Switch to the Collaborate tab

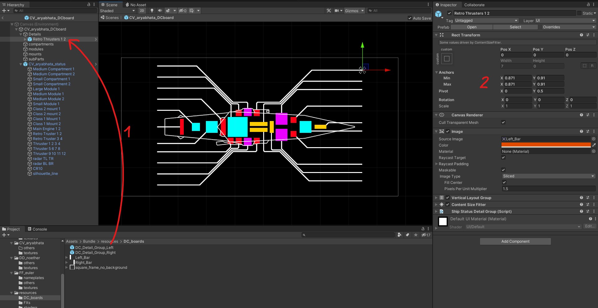474,5
